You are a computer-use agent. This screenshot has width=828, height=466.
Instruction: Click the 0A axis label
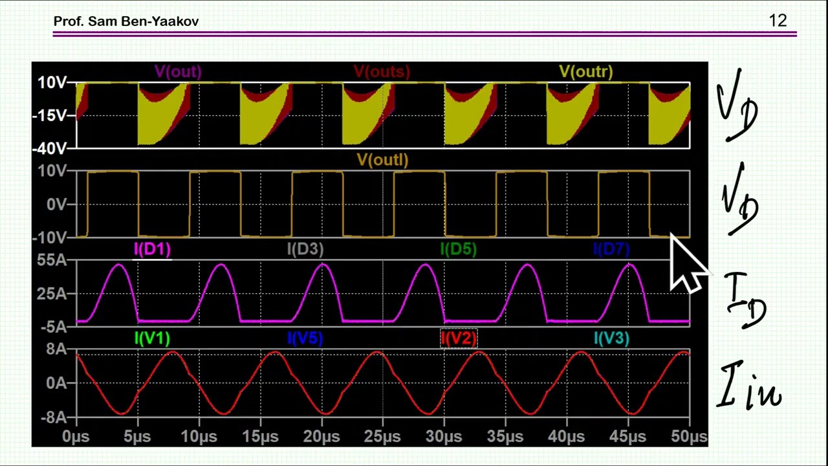(56, 383)
